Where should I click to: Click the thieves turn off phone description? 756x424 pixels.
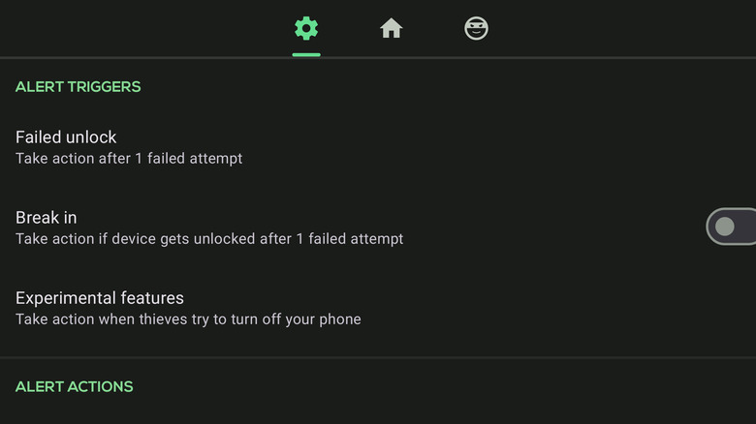coord(188,319)
